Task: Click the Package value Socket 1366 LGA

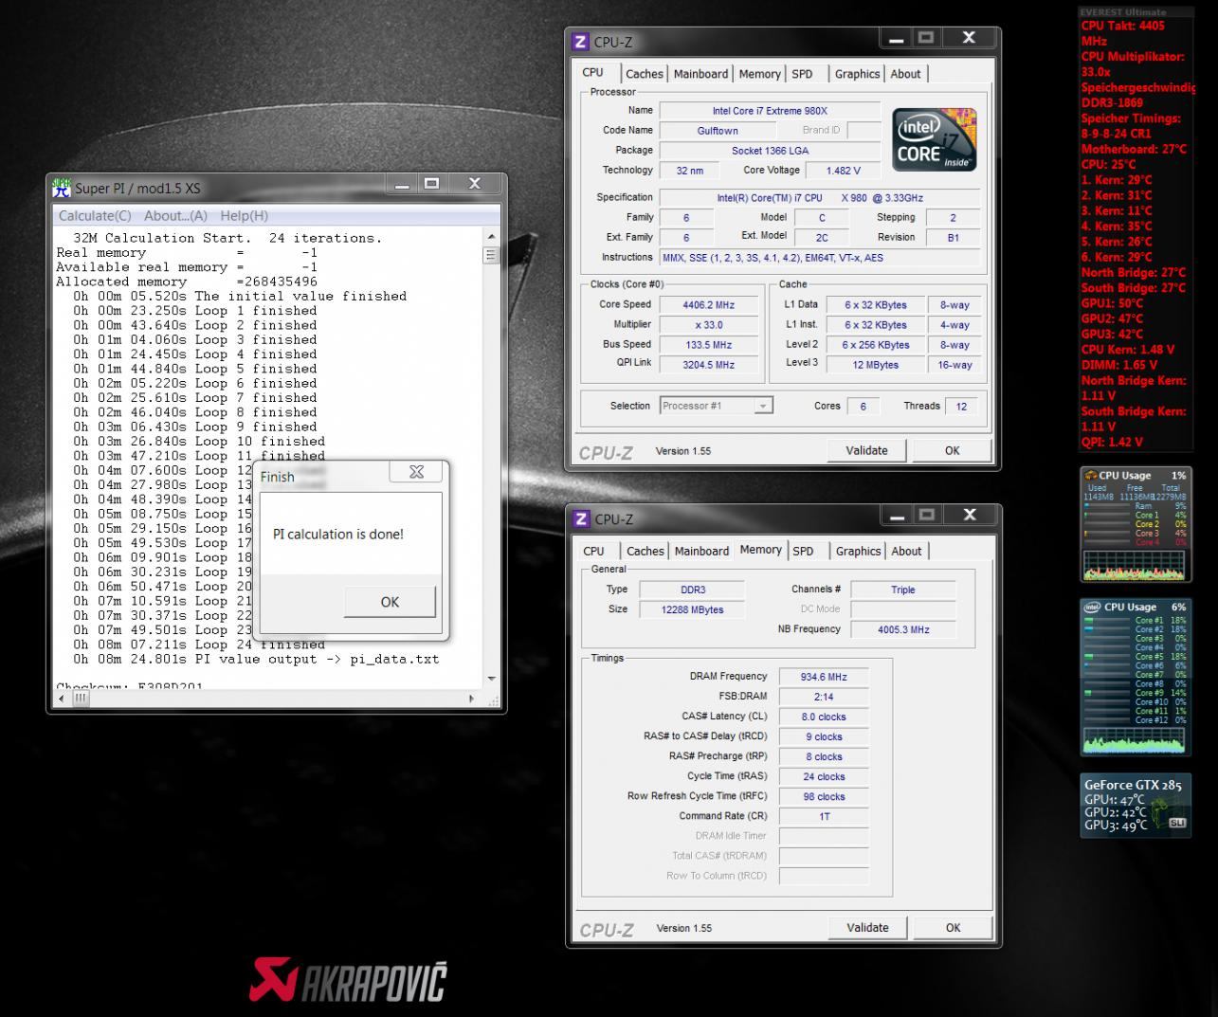Action: tap(770, 151)
